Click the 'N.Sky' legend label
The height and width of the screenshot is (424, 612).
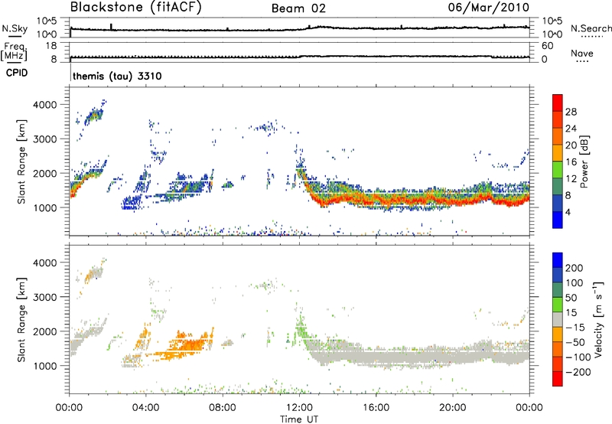[x=15, y=28]
